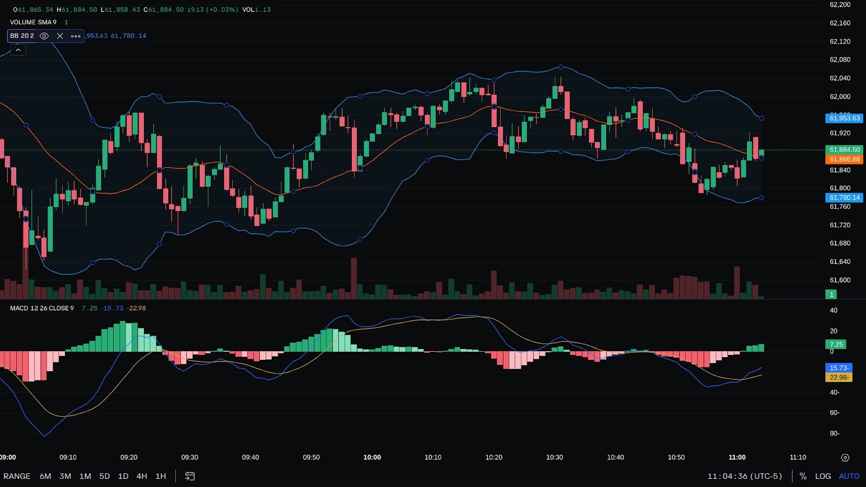Select the OHLC close value C61,884.50
Screen dimensions: 866x487
[x=163, y=10]
